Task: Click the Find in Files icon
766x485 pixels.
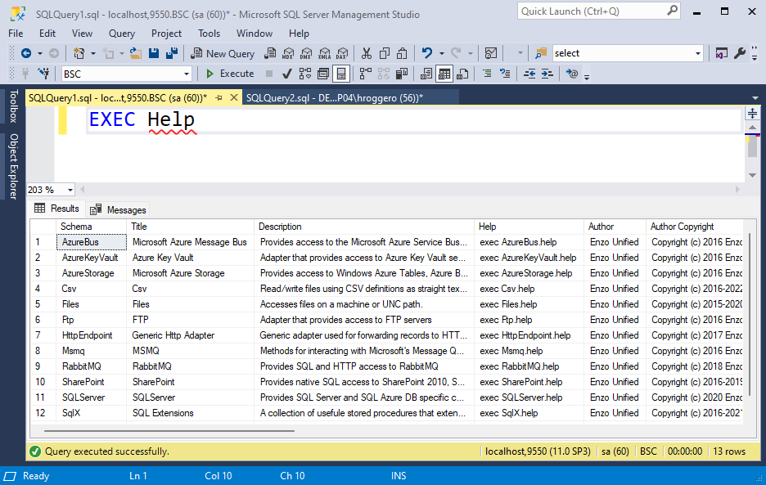Action: point(541,53)
